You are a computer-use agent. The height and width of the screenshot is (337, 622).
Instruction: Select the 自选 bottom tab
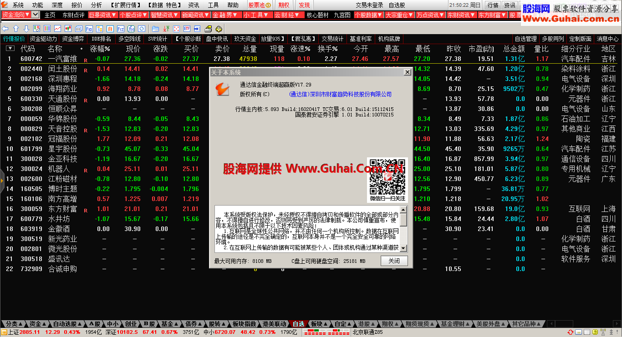pyautogui.click(x=299, y=324)
